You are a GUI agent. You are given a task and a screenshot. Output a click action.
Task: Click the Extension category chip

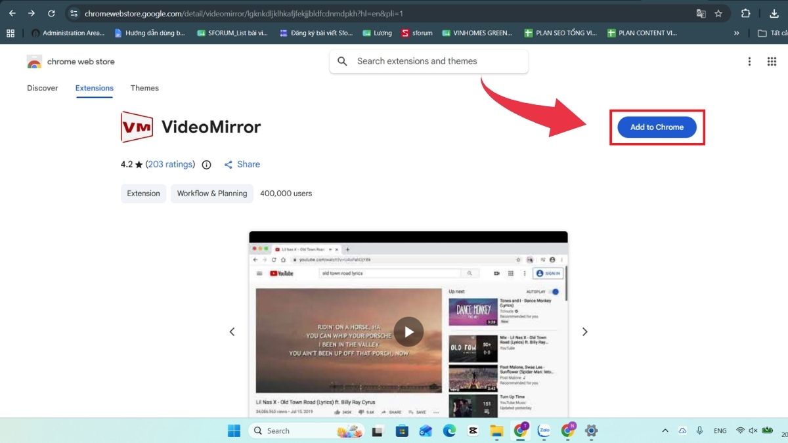(144, 194)
